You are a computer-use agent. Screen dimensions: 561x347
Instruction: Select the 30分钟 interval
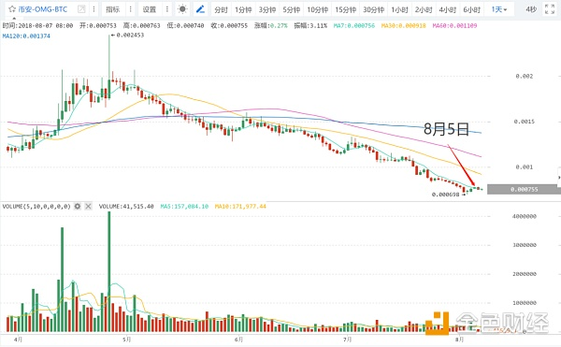(373, 9)
